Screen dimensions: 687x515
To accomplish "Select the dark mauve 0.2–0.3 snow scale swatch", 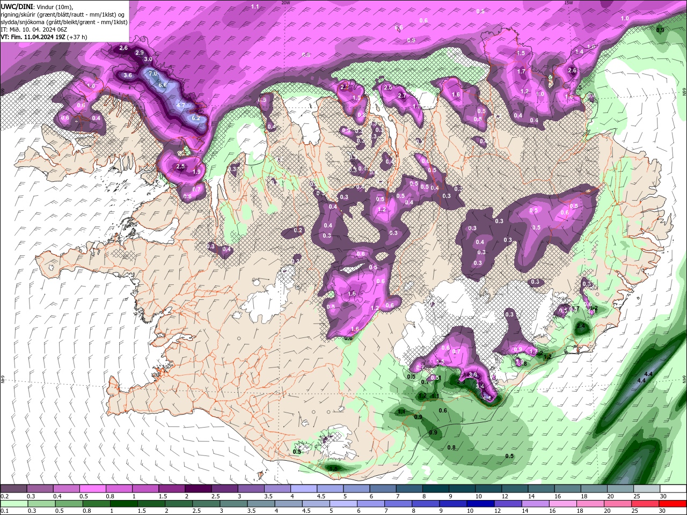I will coord(13,489).
